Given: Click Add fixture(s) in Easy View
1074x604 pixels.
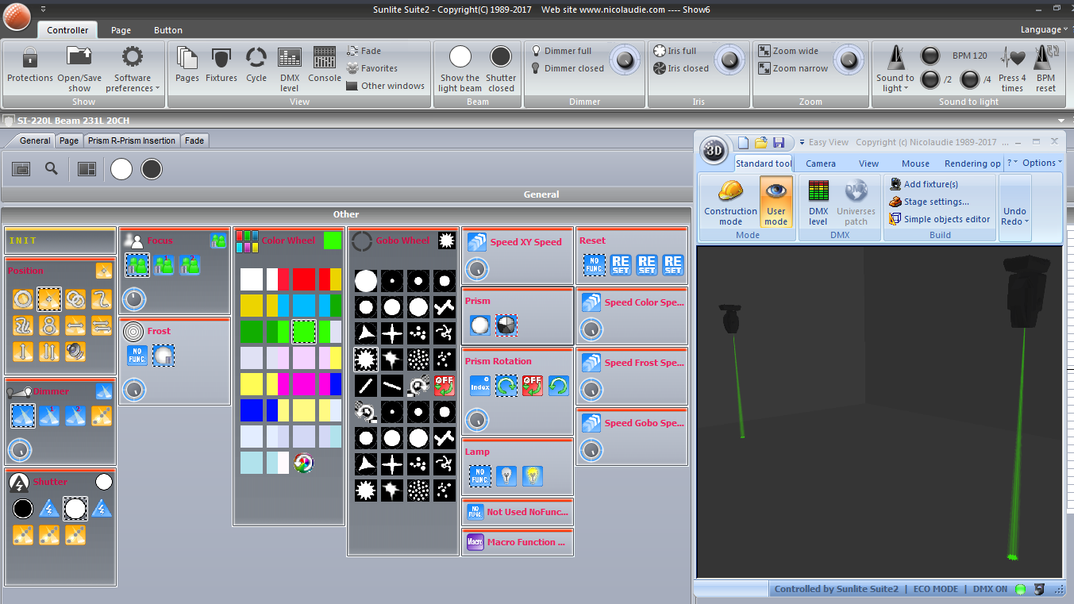Looking at the screenshot, I should pos(923,184).
